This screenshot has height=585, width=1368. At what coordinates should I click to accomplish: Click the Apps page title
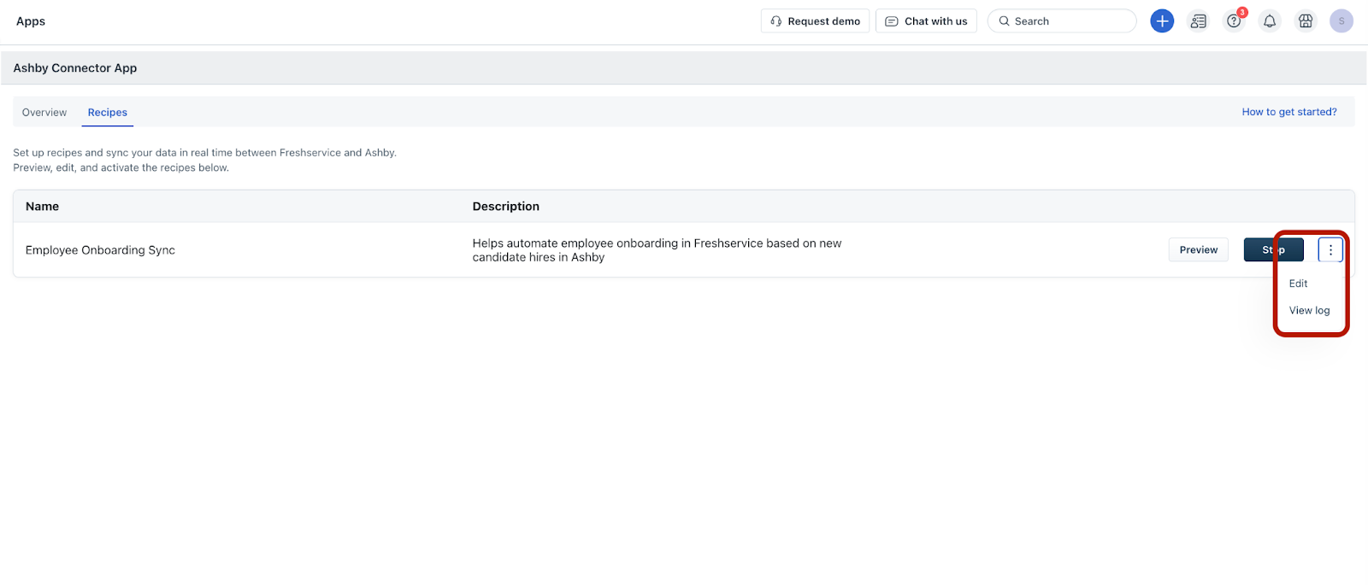(31, 21)
